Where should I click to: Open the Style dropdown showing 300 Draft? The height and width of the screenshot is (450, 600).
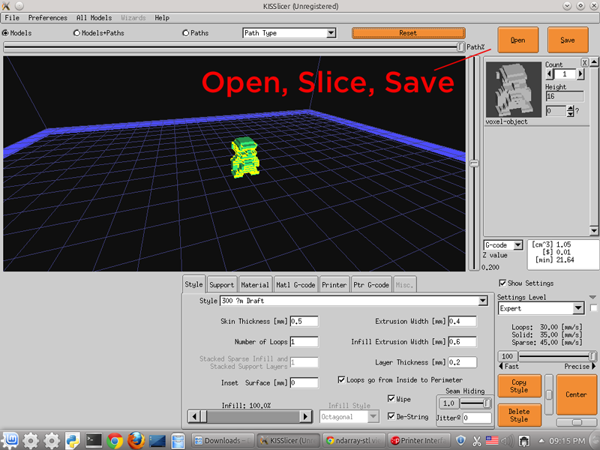pos(354,301)
